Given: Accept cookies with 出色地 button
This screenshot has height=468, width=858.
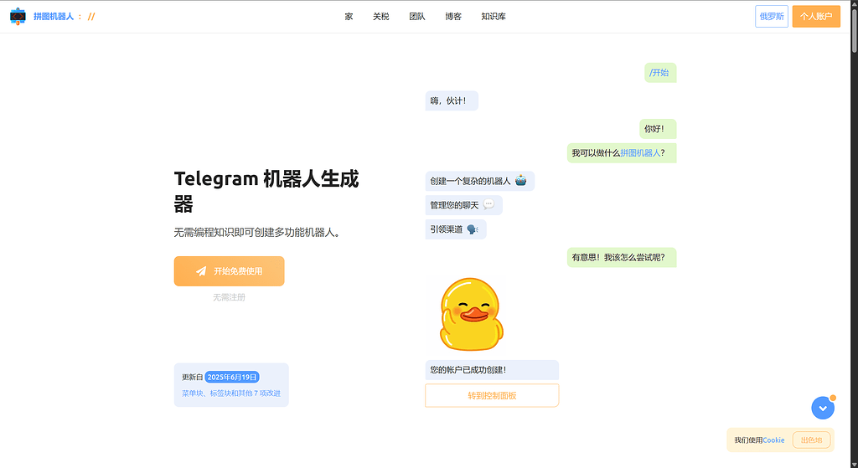Looking at the screenshot, I should click(811, 440).
